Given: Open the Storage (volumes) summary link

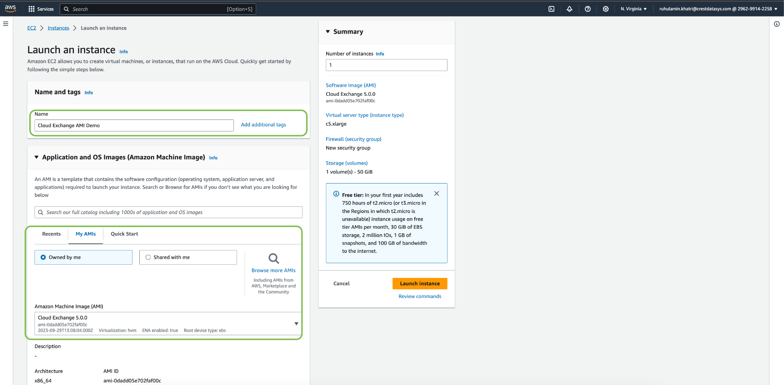Looking at the screenshot, I should click(x=346, y=163).
